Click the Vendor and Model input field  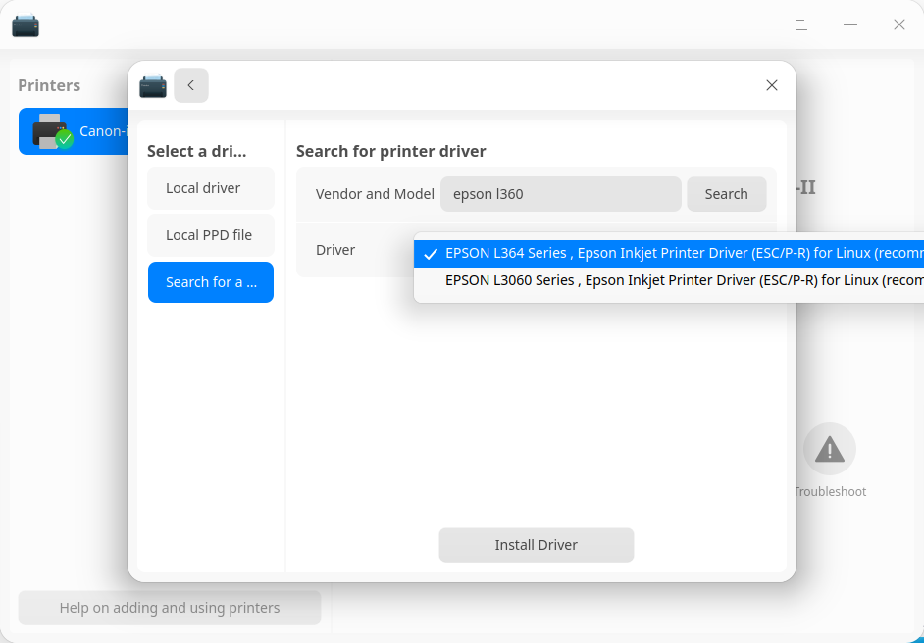coord(560,194)
